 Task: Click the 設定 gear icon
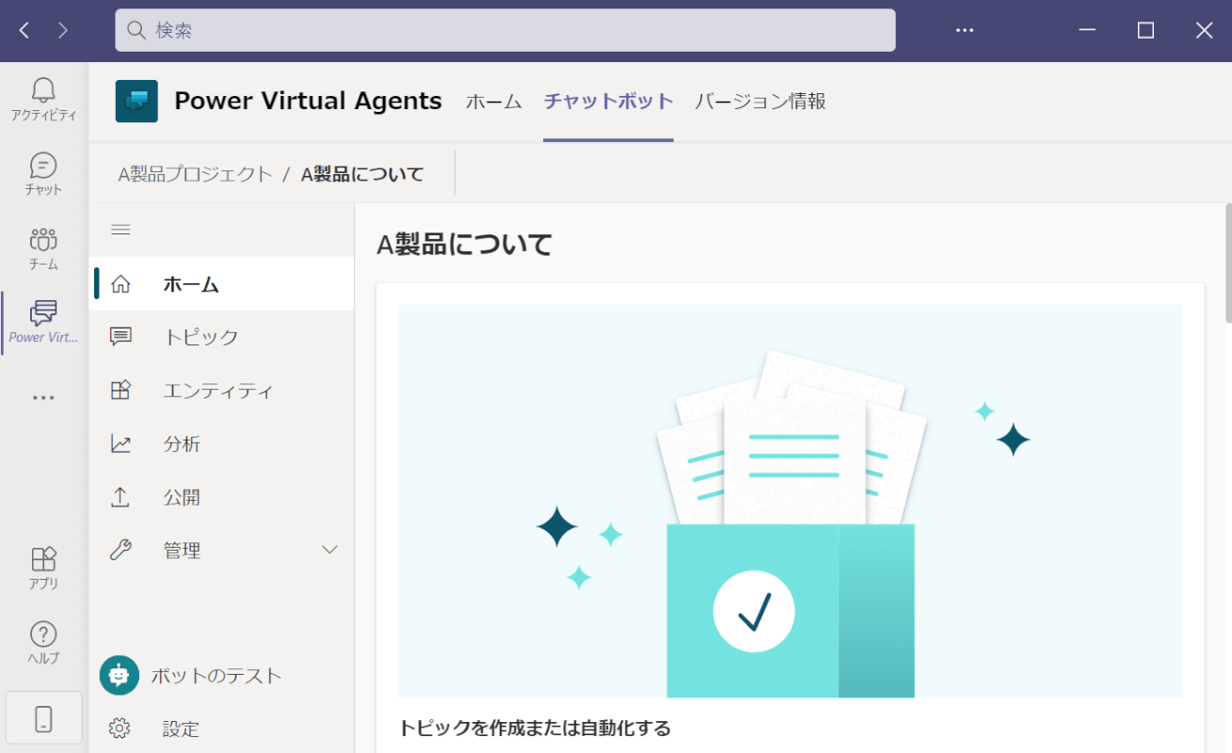[x=120, y=729]
